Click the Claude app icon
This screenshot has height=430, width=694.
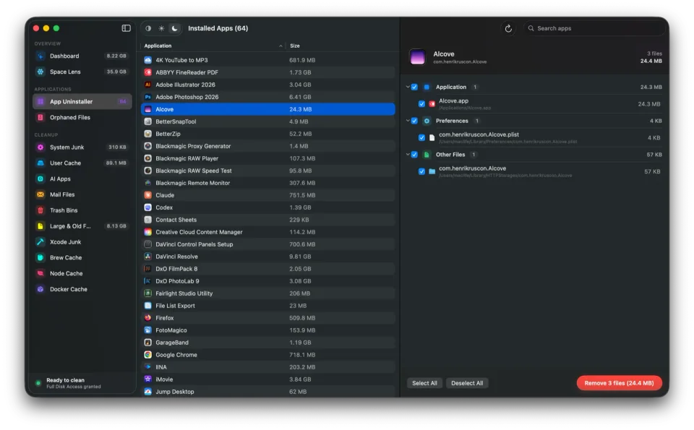[x=147, y=195]
